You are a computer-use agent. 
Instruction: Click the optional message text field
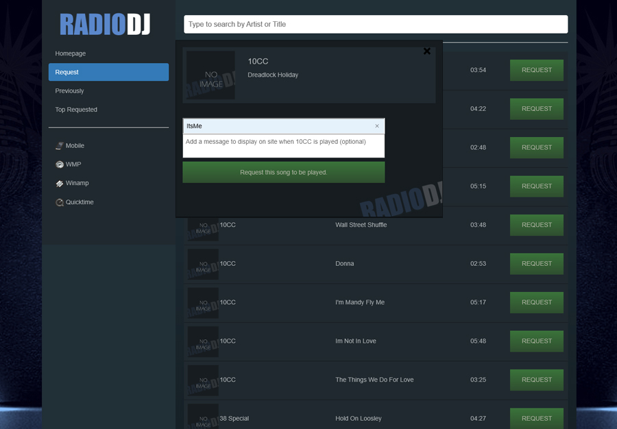pyautogui.click(x=283, y=146)
